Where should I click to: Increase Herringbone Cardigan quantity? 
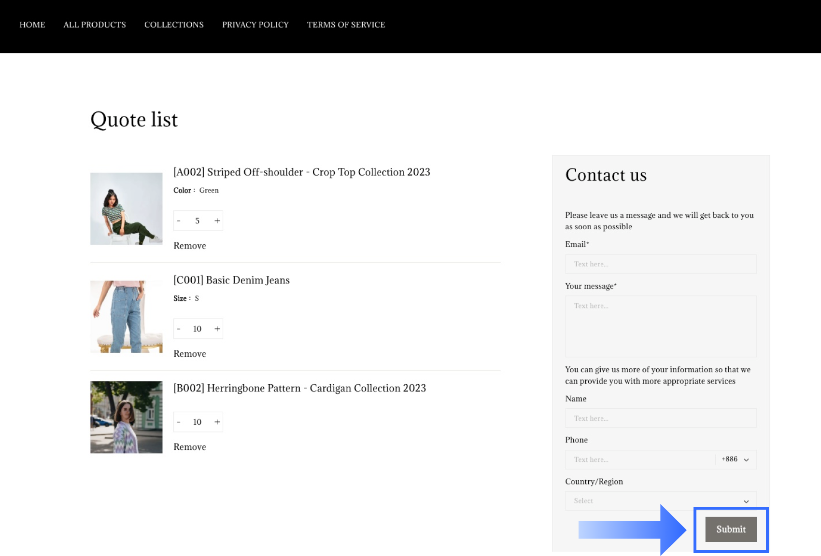click(x=217, y=422)
